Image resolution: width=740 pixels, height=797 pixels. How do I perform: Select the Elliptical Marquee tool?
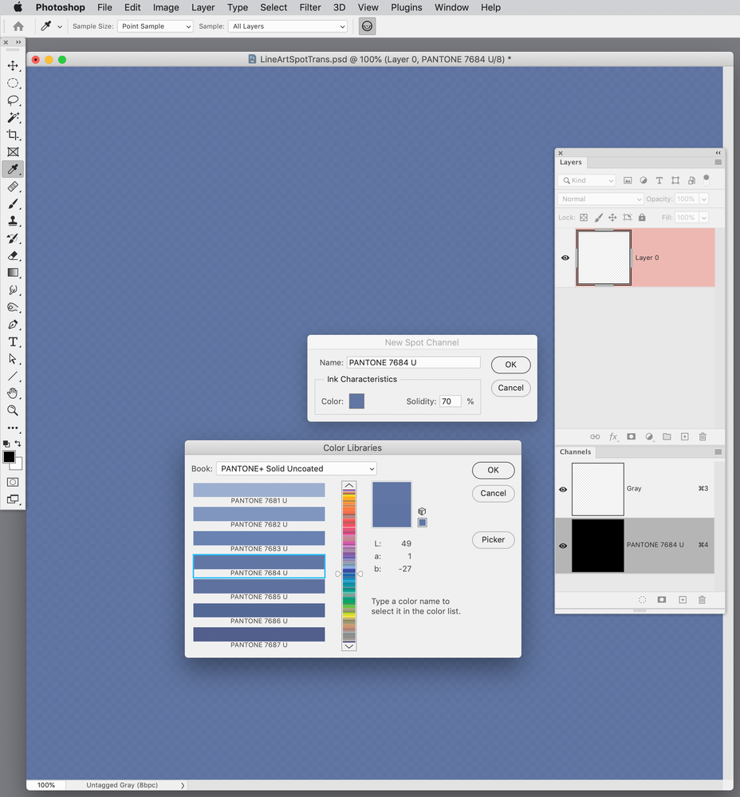tap(13, 83)
